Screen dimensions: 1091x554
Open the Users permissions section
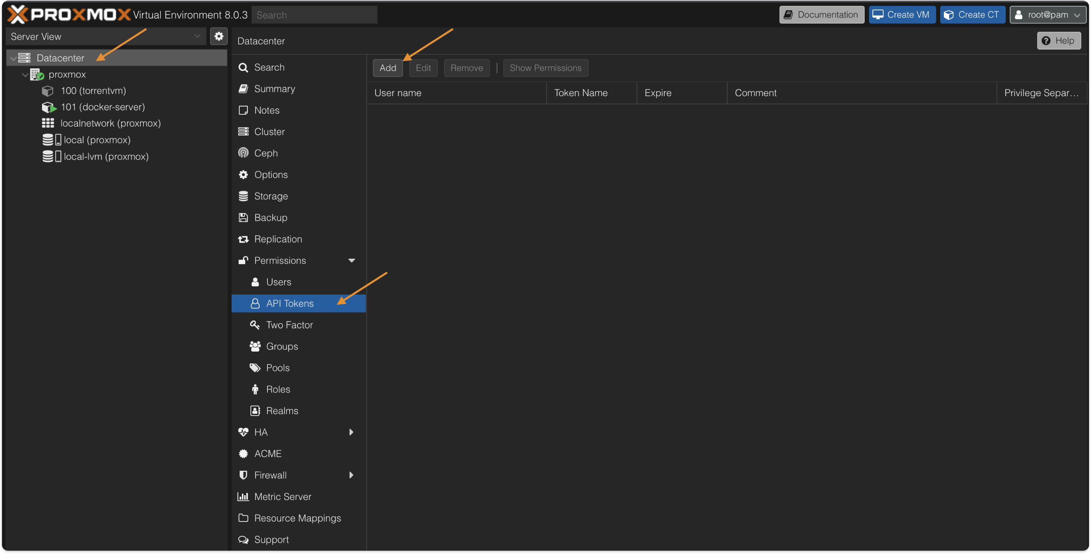(278, 282)
